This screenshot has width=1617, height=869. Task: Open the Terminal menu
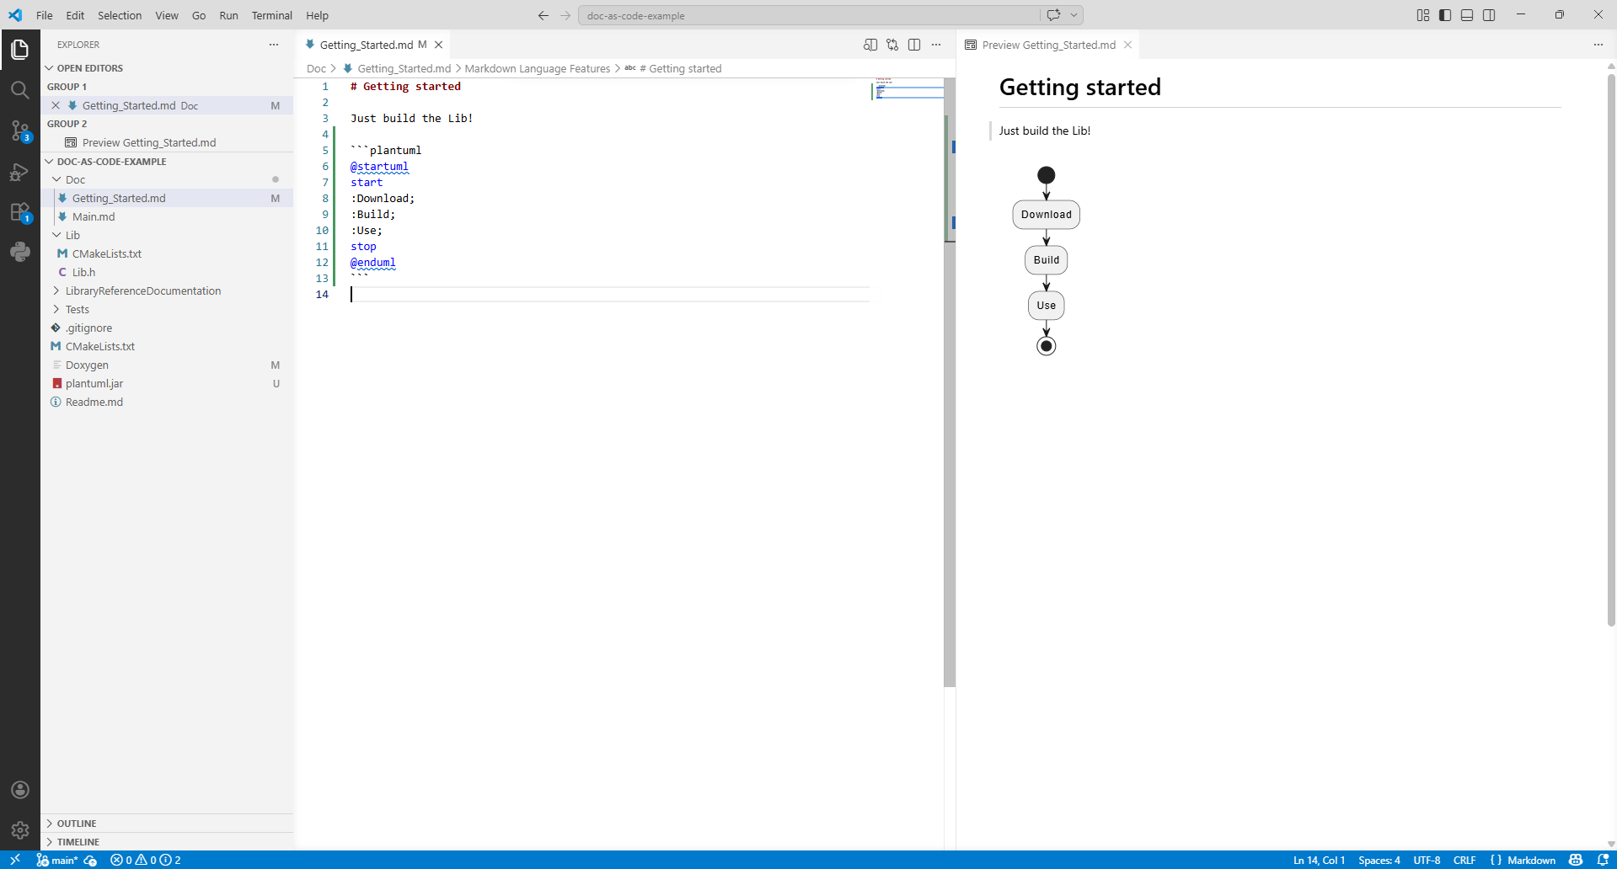pyautogui.click(x=271, y=15)
